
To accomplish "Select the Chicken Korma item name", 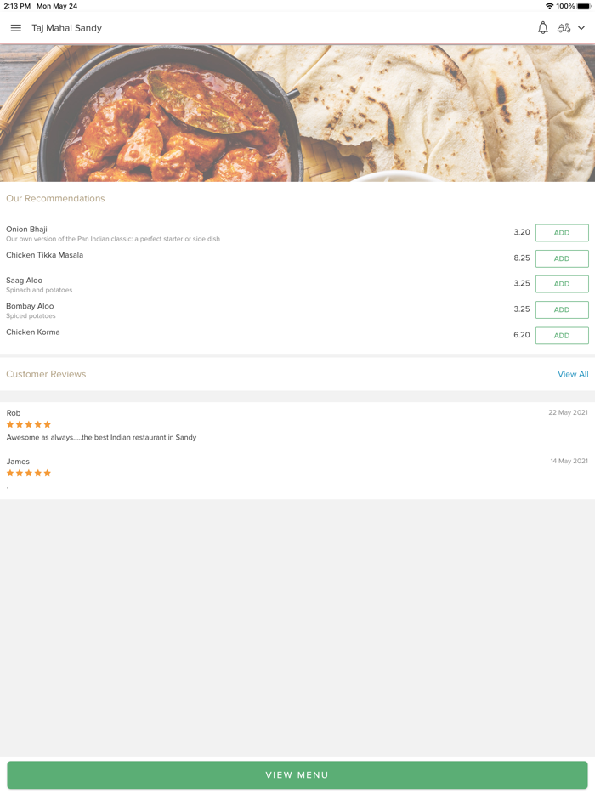I will coord(33,332).
